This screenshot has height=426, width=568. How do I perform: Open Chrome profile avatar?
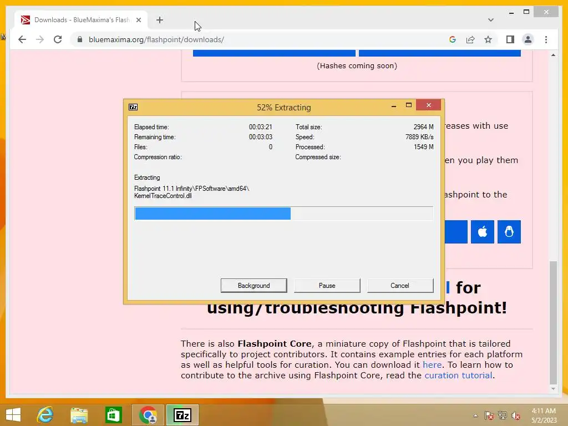point(528,39)
